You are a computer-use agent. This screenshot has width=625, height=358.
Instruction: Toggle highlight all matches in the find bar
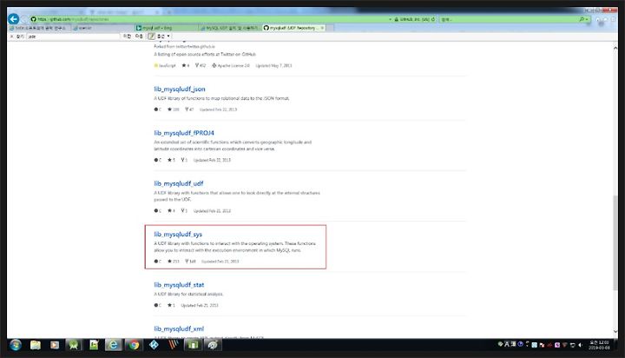pyautogui.click(x=151, y=36)
